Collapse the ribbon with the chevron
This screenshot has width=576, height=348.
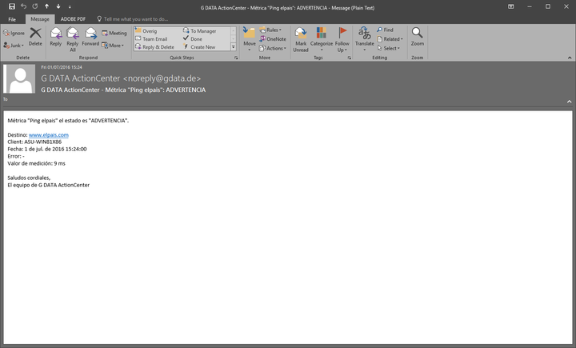(x=570, y=58)
